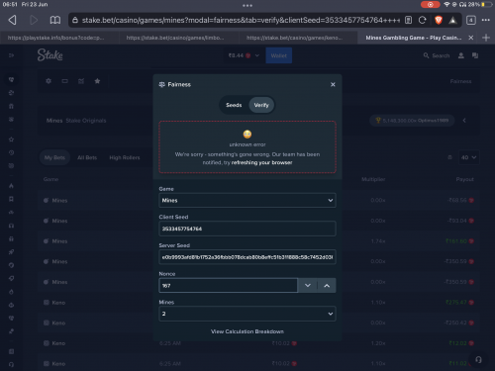Screen dimensions: 495x371
Task: Open the balance currency dropdown
Action: tap(244, 55)
